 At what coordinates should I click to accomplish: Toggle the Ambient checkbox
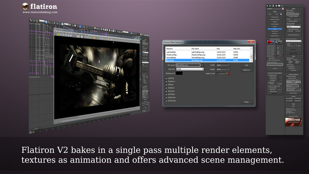point(166,88)
